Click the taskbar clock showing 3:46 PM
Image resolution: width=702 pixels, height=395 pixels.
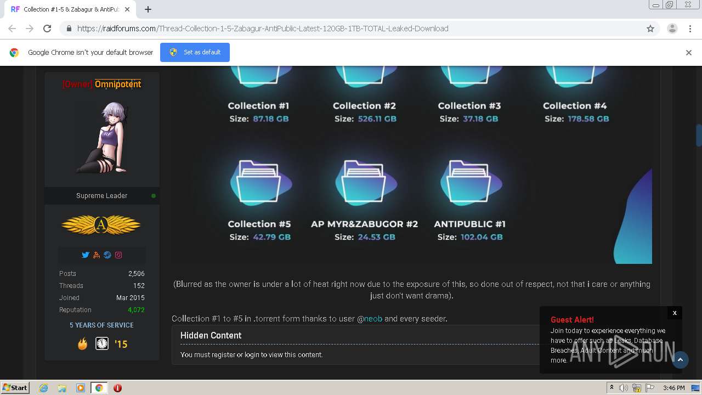tap(673, 388)
